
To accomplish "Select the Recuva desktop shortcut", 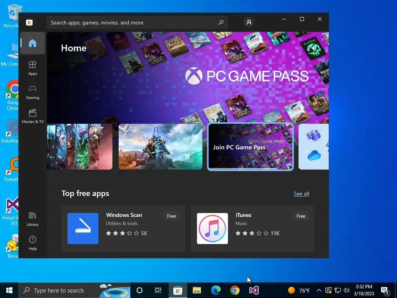I will point(12,246).
